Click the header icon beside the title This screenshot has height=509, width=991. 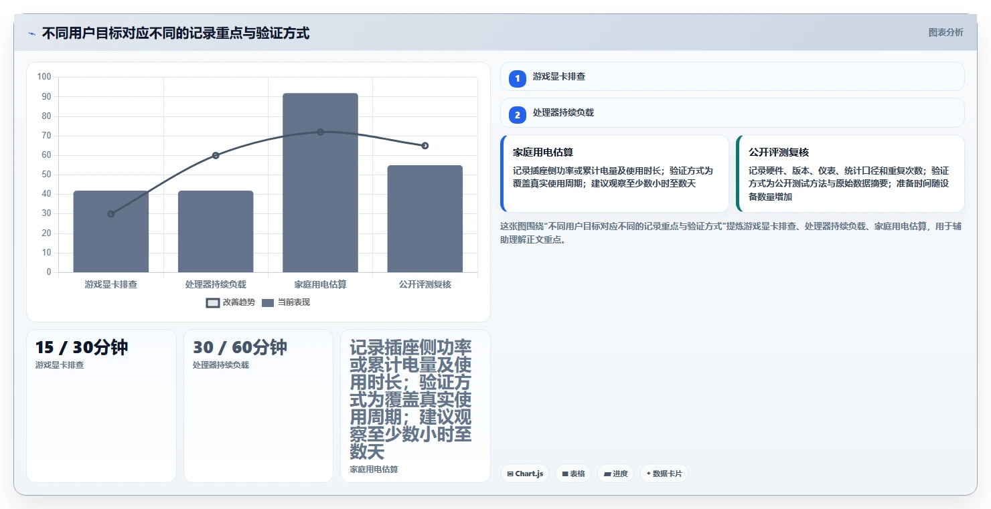(x=32, y=33)
